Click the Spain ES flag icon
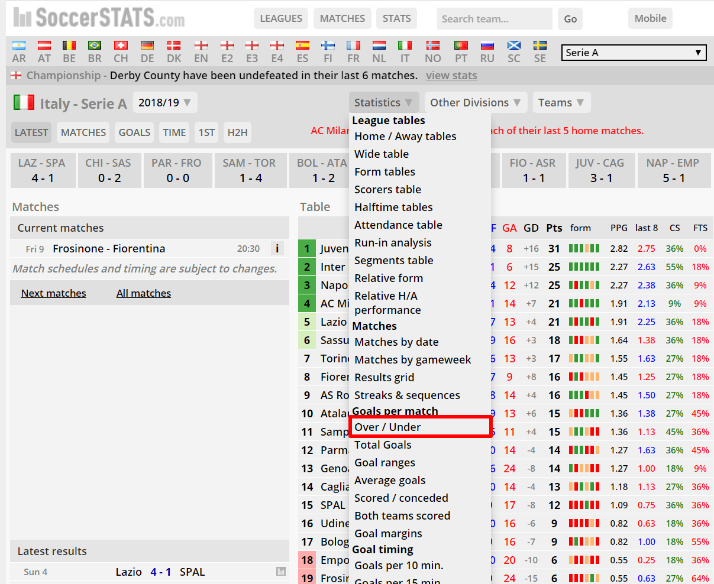The height and width of the screenshot is (584, 714). click(x=302, y=45)
